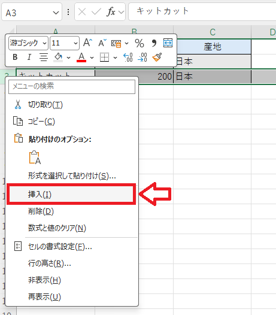Open accounting format dropdown arrow

pos(126,43)
